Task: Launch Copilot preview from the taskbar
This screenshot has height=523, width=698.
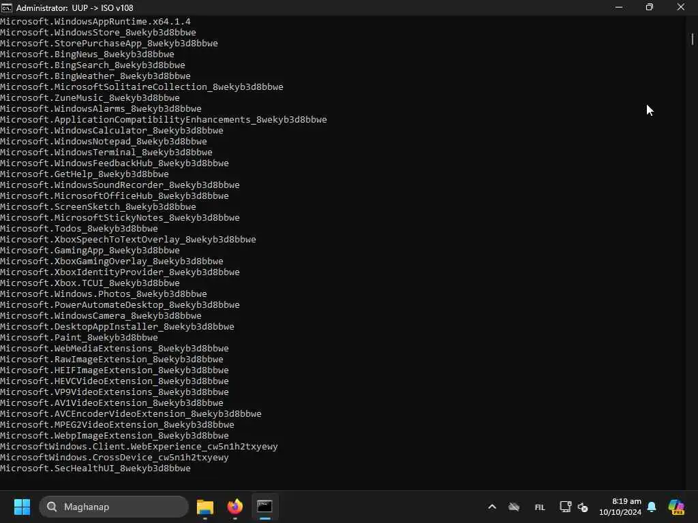Action: tap(676, 507)
